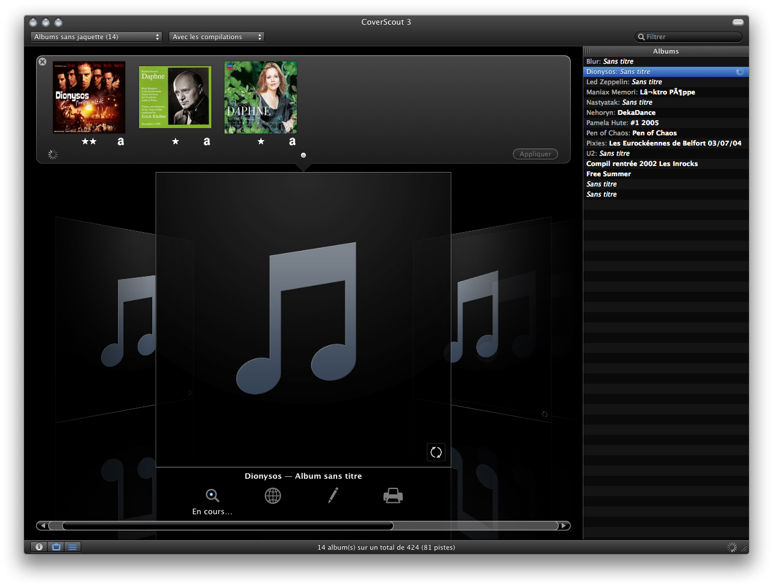
Task: Select 'Pen of Chaos: Pen of Chaos' row
Action: (666, 133)
